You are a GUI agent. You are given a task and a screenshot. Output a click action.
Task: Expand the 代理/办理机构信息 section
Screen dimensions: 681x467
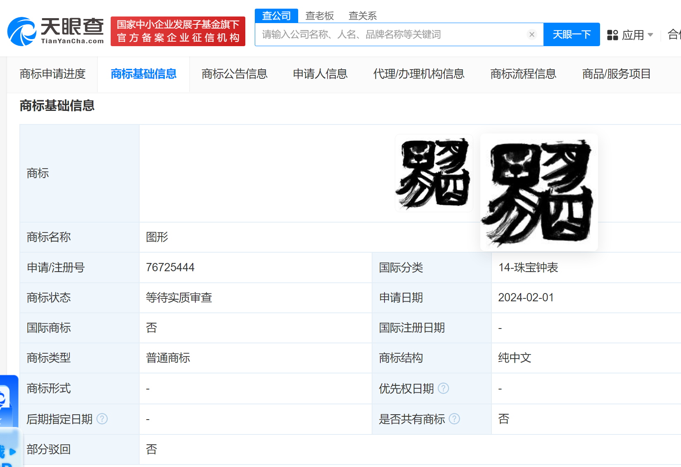(419, 74)
